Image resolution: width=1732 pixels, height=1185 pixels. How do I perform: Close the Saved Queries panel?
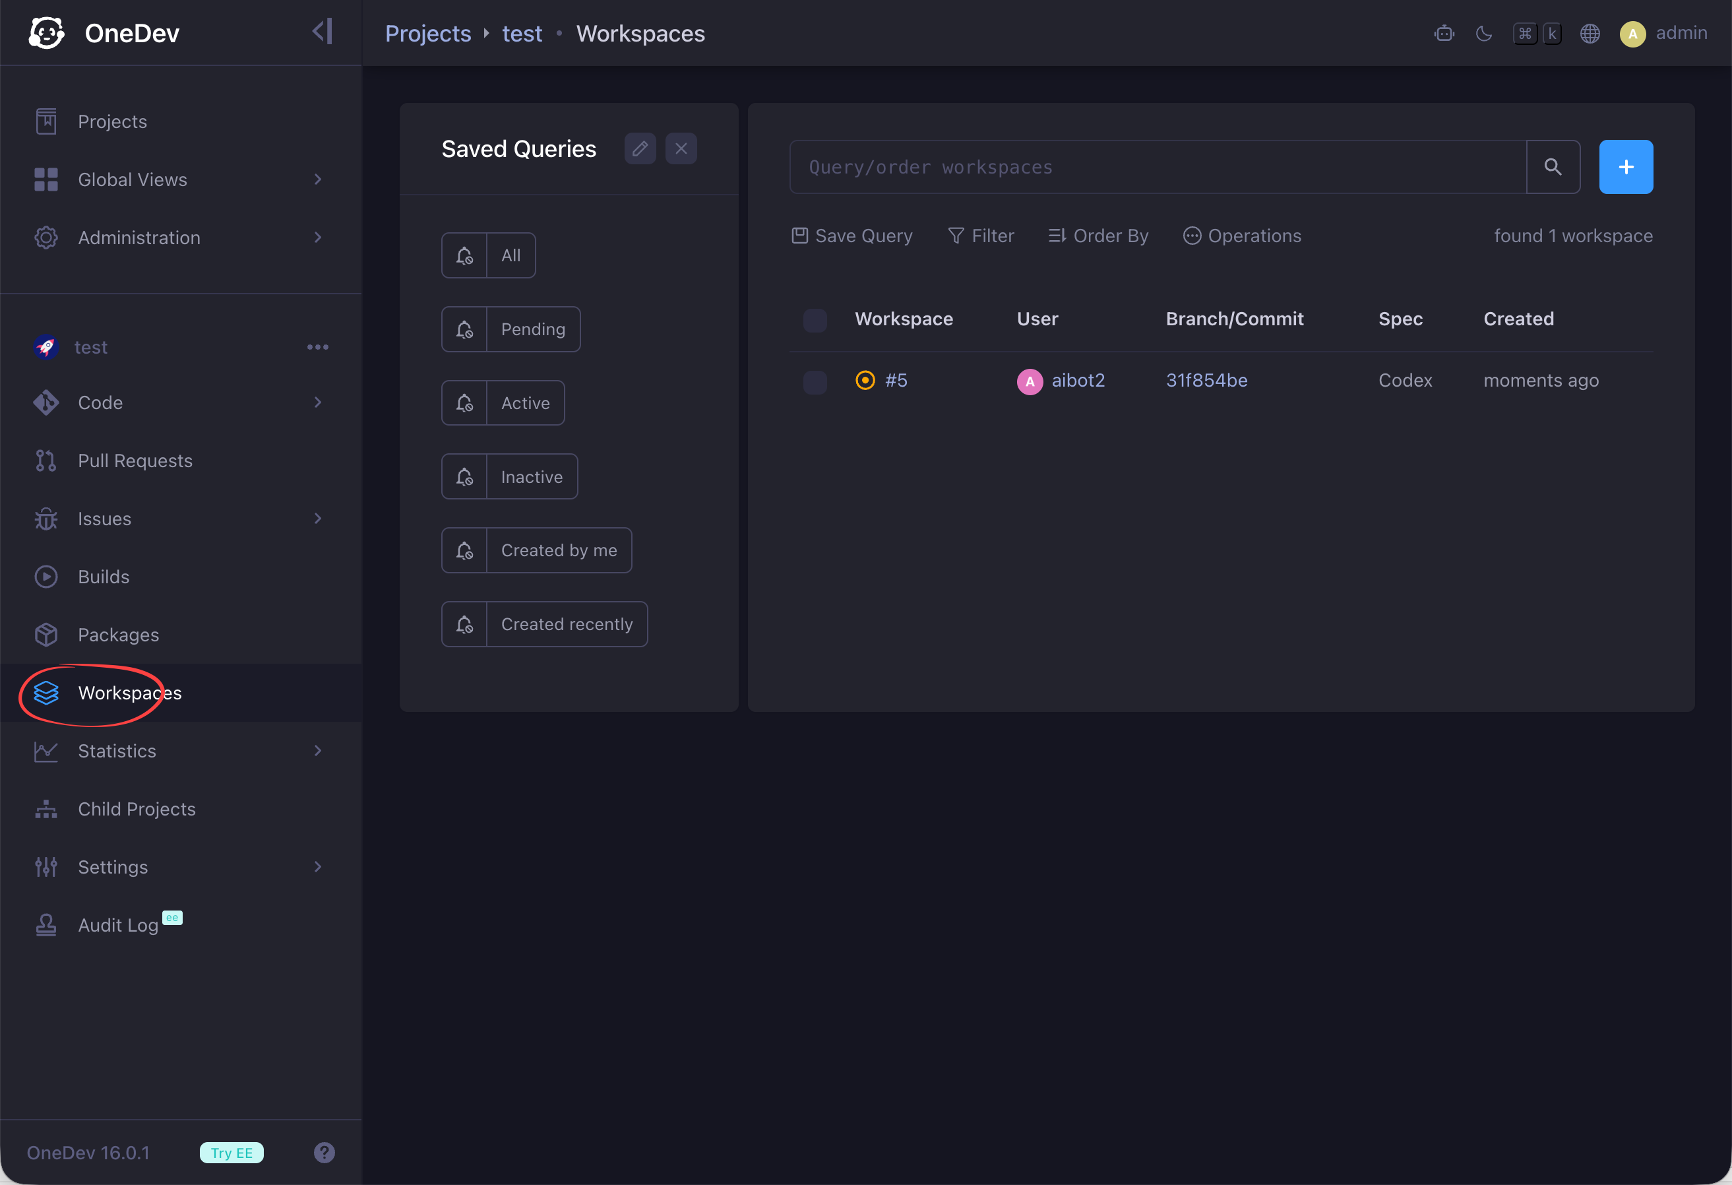(681, 148)
